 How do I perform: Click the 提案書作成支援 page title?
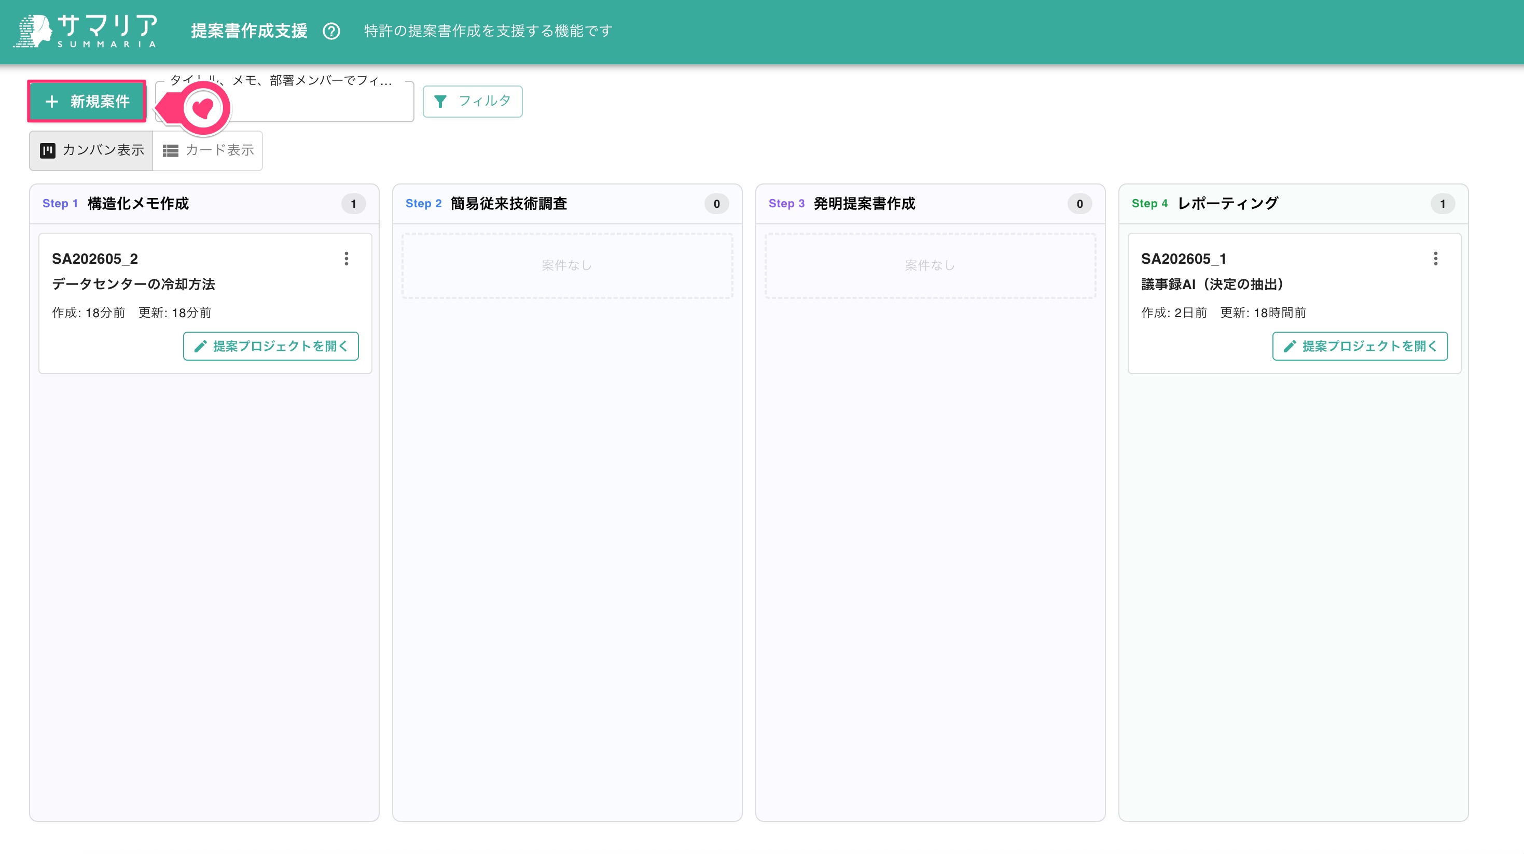click(249, 31)
